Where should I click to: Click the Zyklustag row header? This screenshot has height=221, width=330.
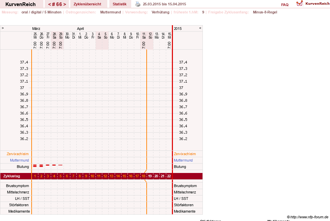(x=11, y=176)
